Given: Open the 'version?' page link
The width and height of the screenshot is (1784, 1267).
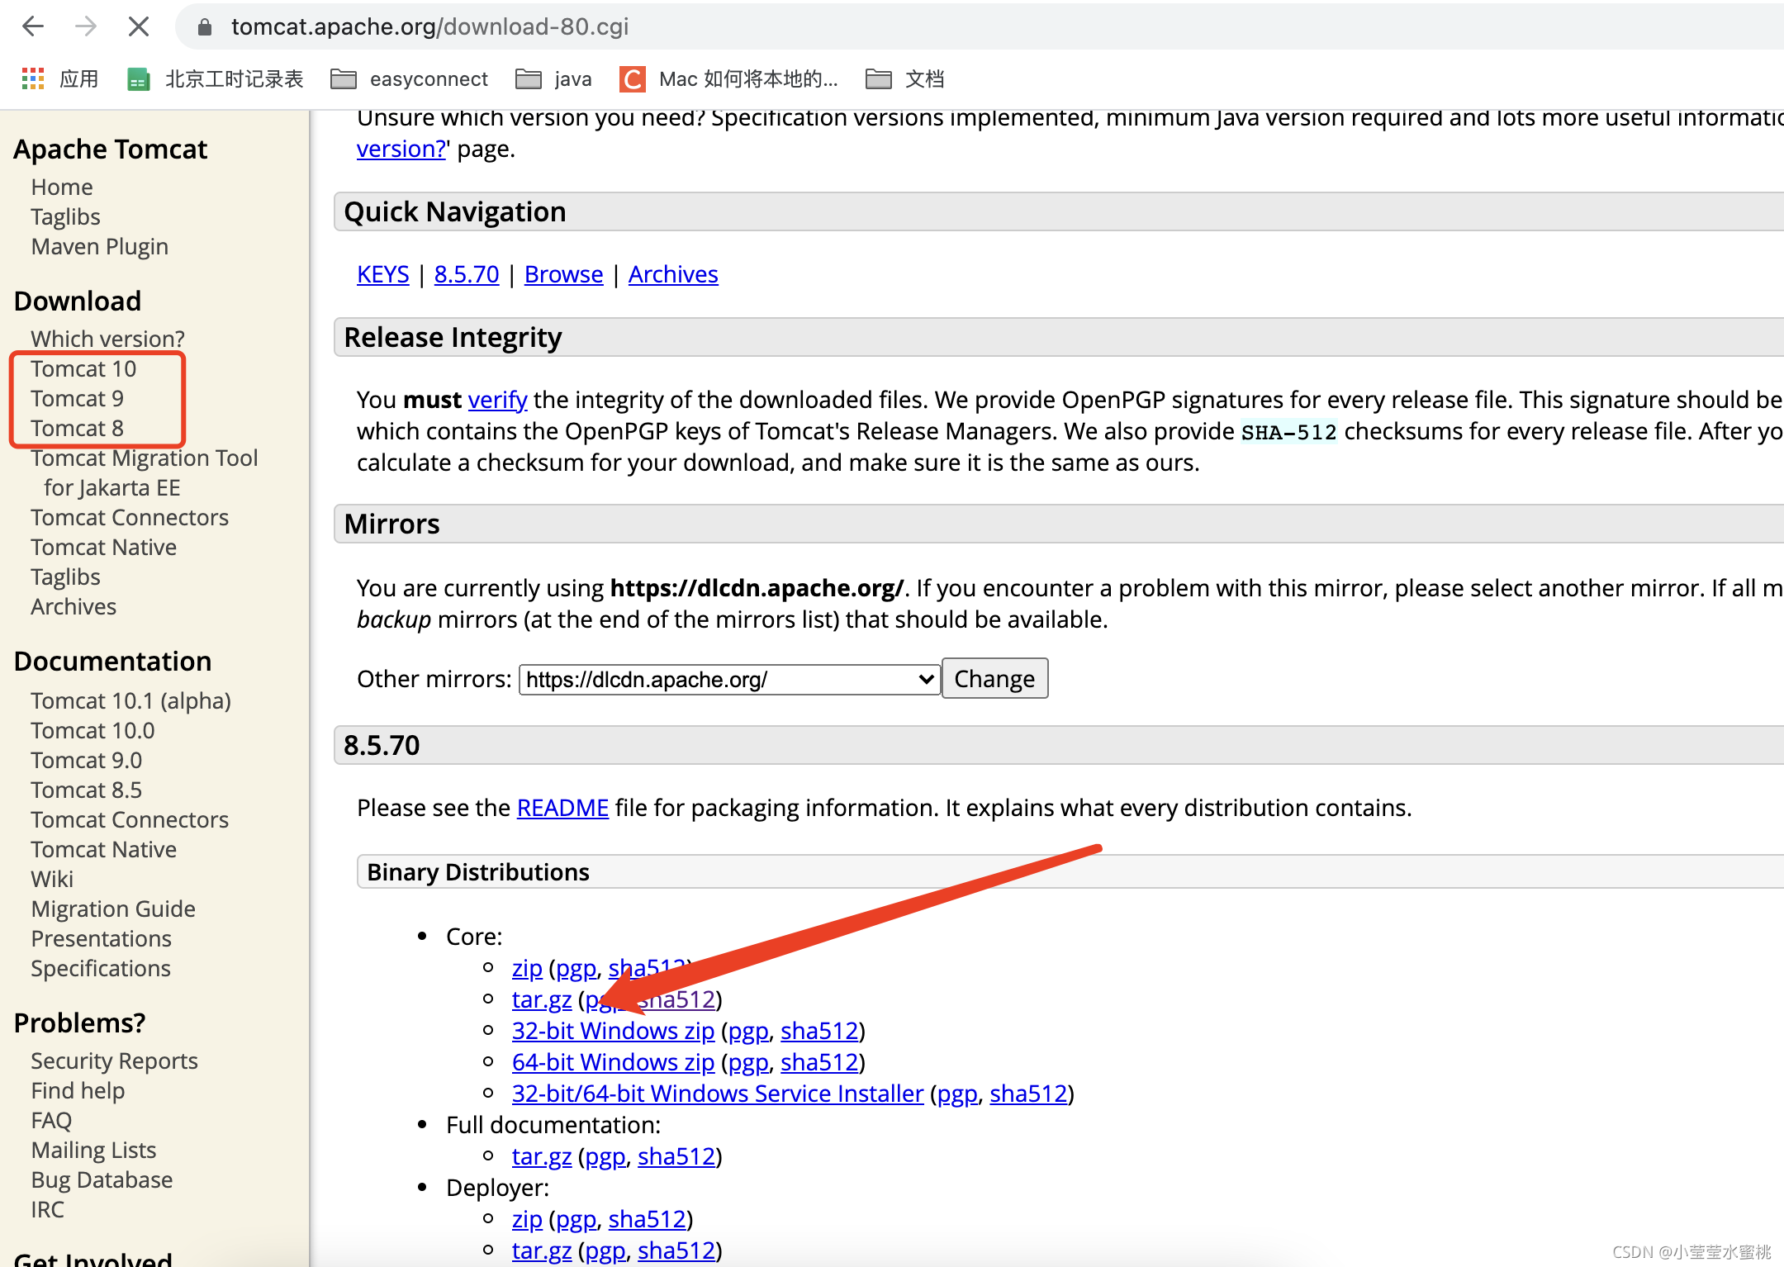Looking at the screenshot, I should pos(401,149).
